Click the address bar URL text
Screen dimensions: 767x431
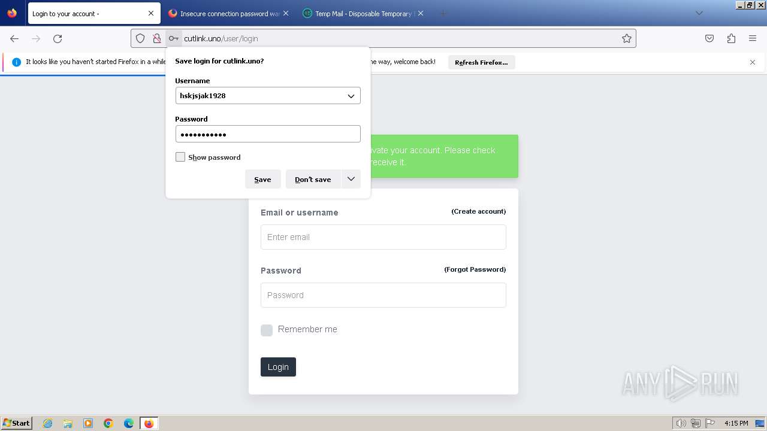(221, 38)
